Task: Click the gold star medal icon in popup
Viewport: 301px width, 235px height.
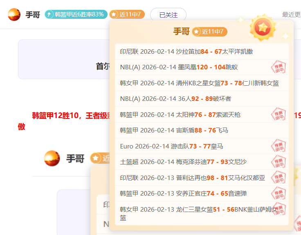Action: point(262,27)
